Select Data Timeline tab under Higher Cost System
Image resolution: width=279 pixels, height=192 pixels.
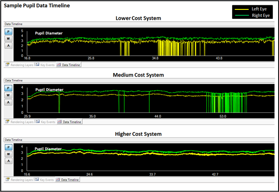pyautogui.click(x=68, y=180)
